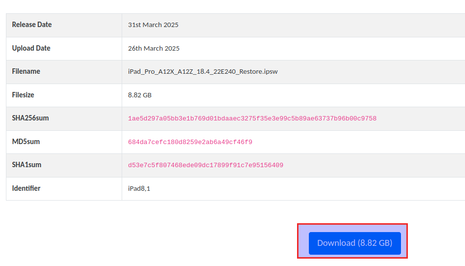Select the iPad_Pro restore .ipsw filename text
465x266 pixels.
(x=203, y=72)
